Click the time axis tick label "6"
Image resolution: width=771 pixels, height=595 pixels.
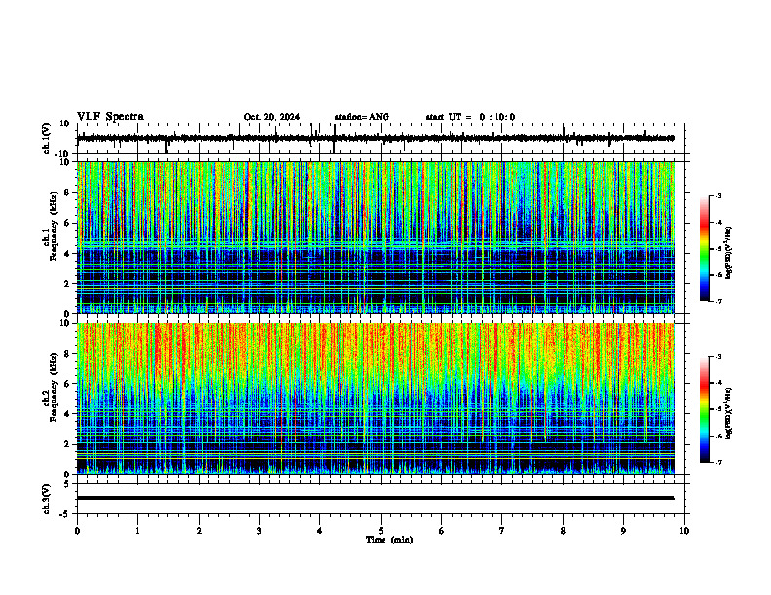(x=442, y=531)
